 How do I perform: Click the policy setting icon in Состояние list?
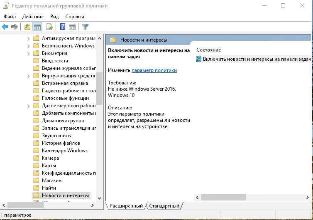pos(198,59)
